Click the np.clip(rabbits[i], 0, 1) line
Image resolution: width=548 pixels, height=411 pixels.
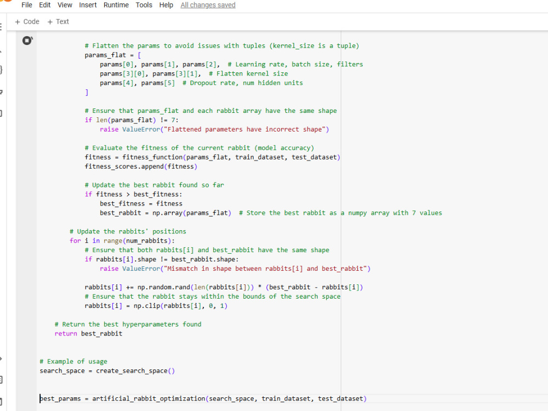156,306
